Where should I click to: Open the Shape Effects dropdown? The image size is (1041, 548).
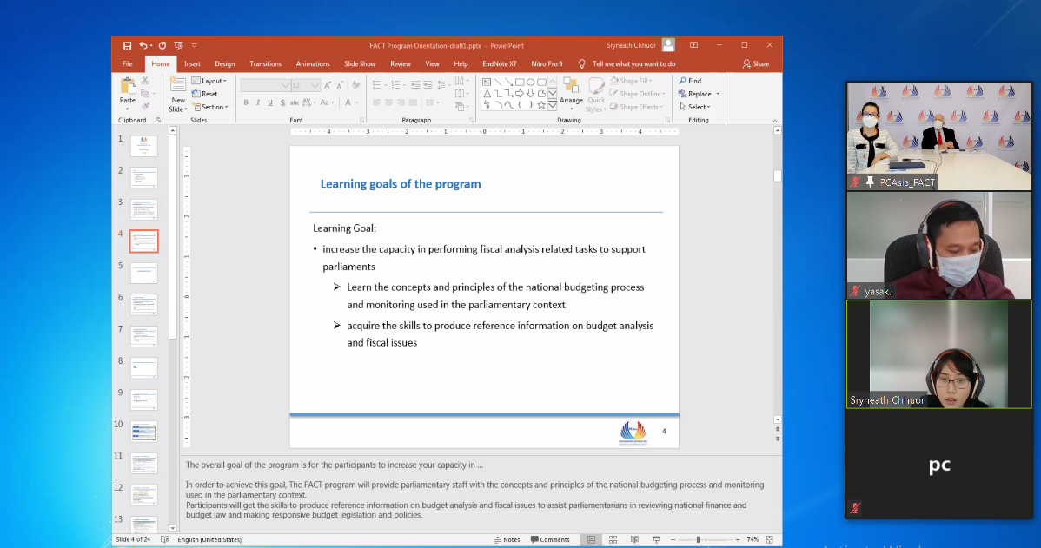tap(637, 107)
